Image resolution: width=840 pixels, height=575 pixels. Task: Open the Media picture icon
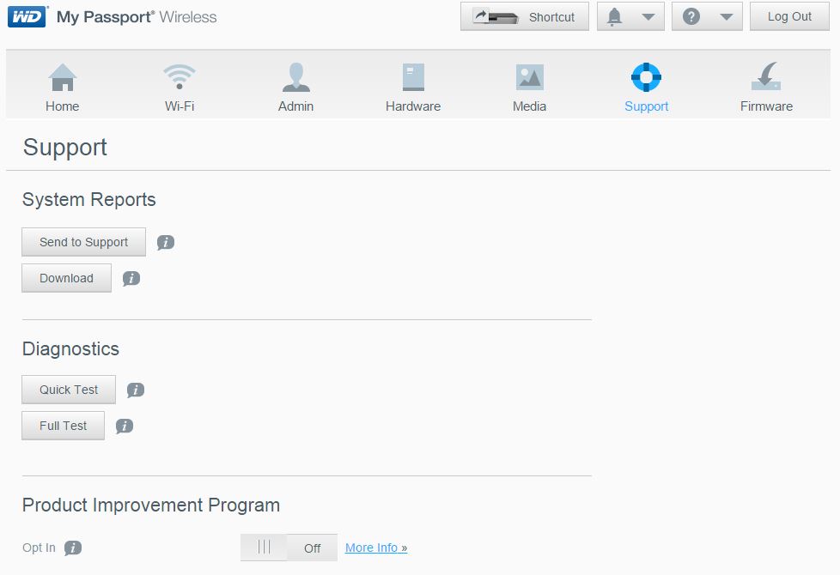pyautogui.click(x=529, y=77)
